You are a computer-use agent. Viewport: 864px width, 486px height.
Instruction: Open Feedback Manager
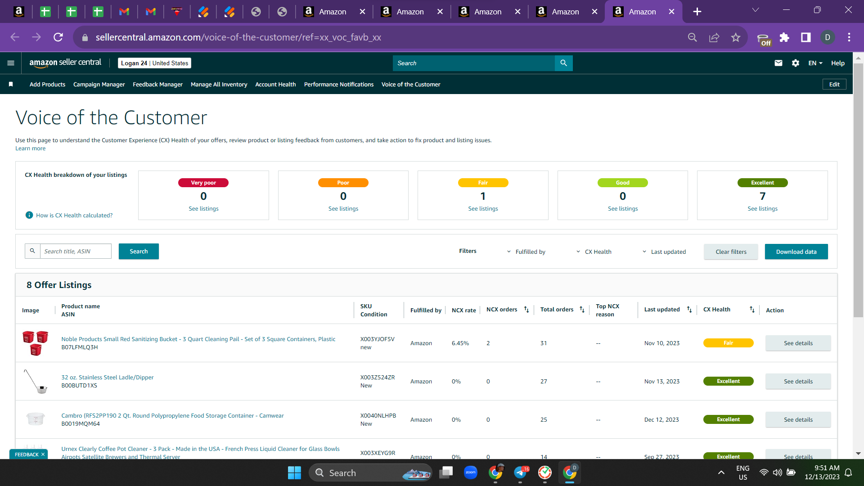pyautogui.click(x=157, y=84)
